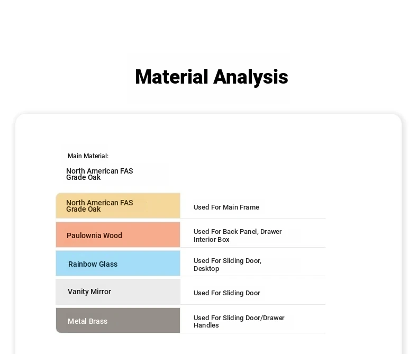
Task: Click the Used For Main Frame description
Action: (226, 207)
